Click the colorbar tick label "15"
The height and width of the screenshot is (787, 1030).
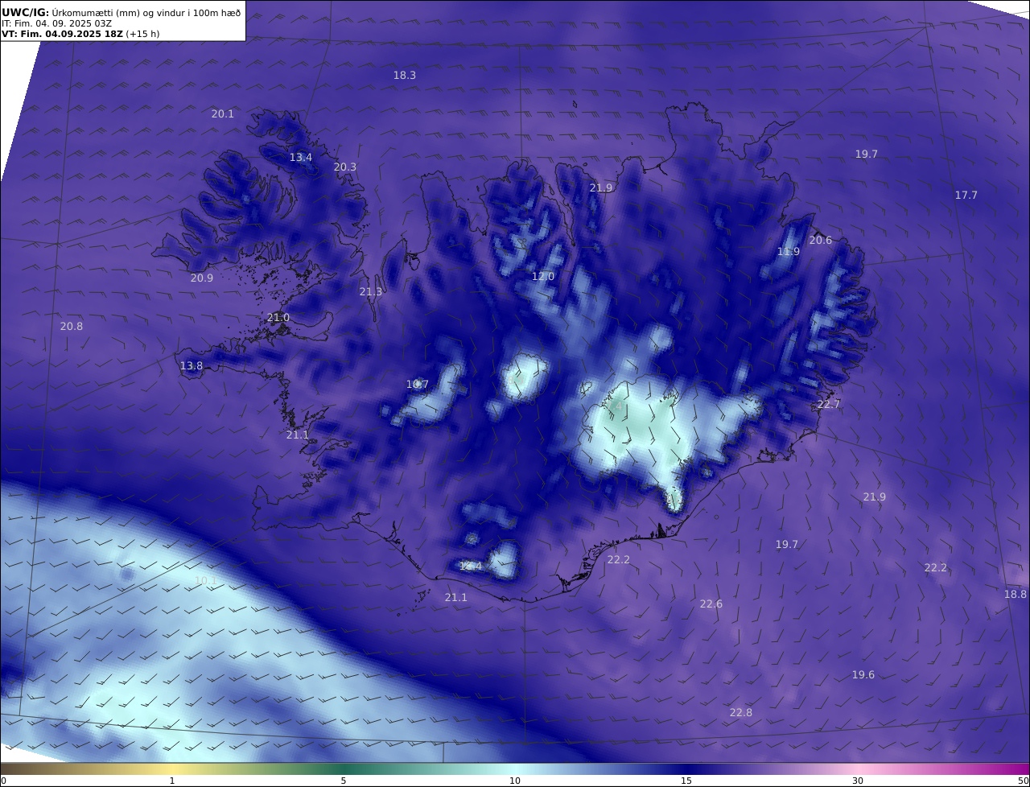click(686, 781)
